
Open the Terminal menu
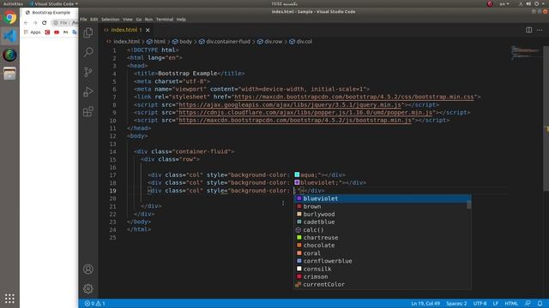tap(165, 19)
